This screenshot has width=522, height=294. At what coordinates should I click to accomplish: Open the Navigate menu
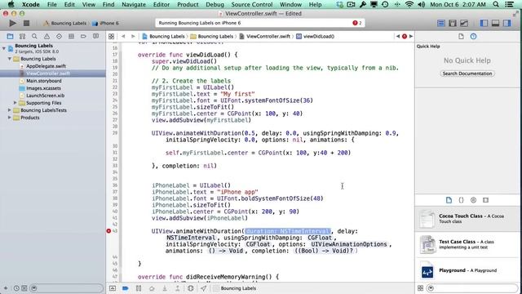point(134,4)
